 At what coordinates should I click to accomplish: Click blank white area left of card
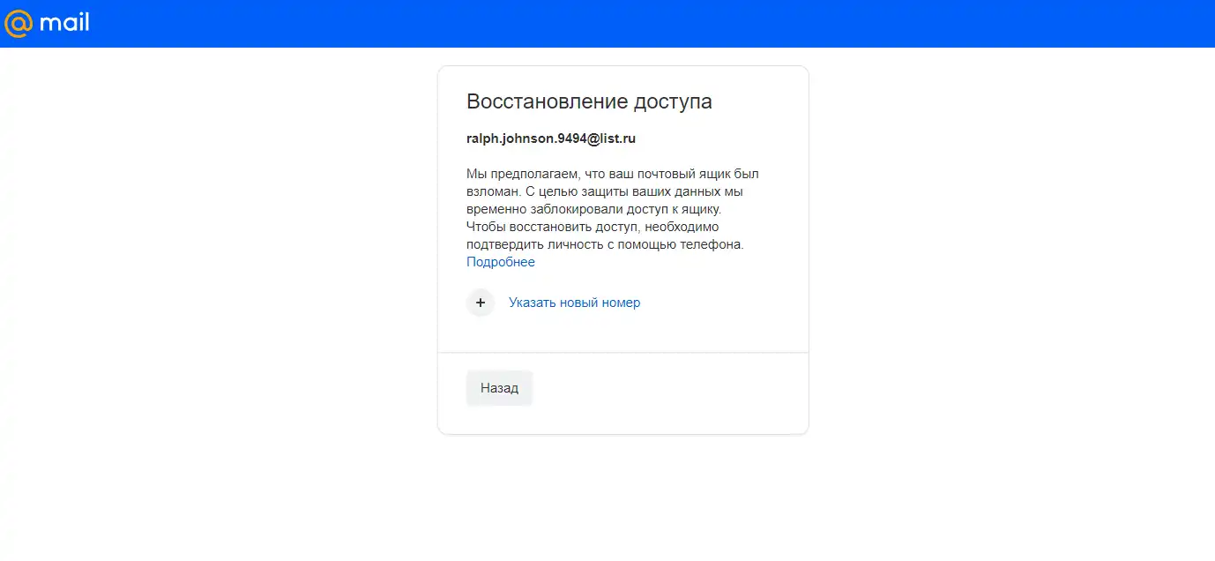click(x=220, y=265)
